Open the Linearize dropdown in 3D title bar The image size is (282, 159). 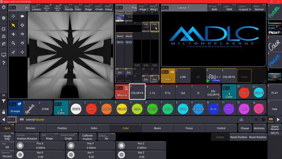pos(36,8)
